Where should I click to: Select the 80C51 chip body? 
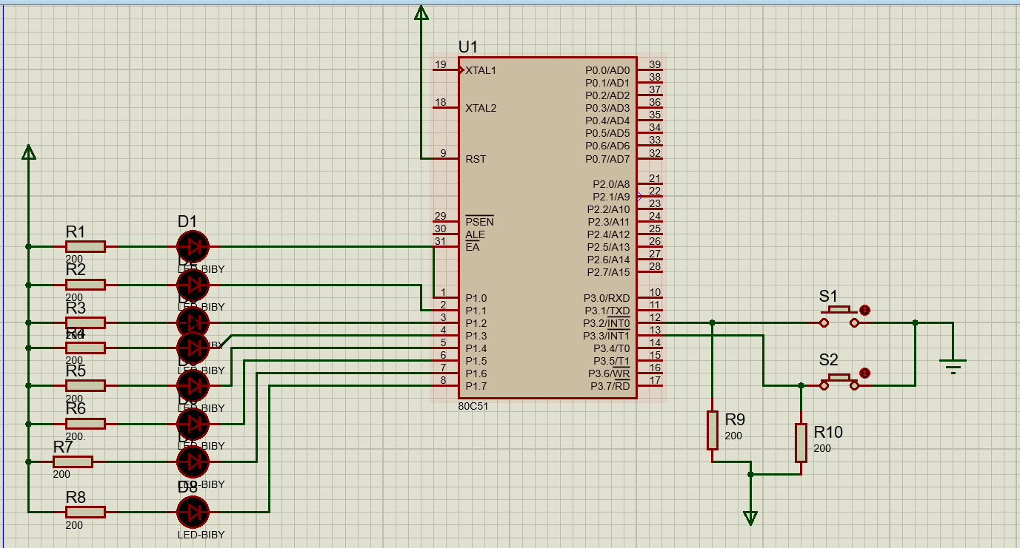[547, 228]
